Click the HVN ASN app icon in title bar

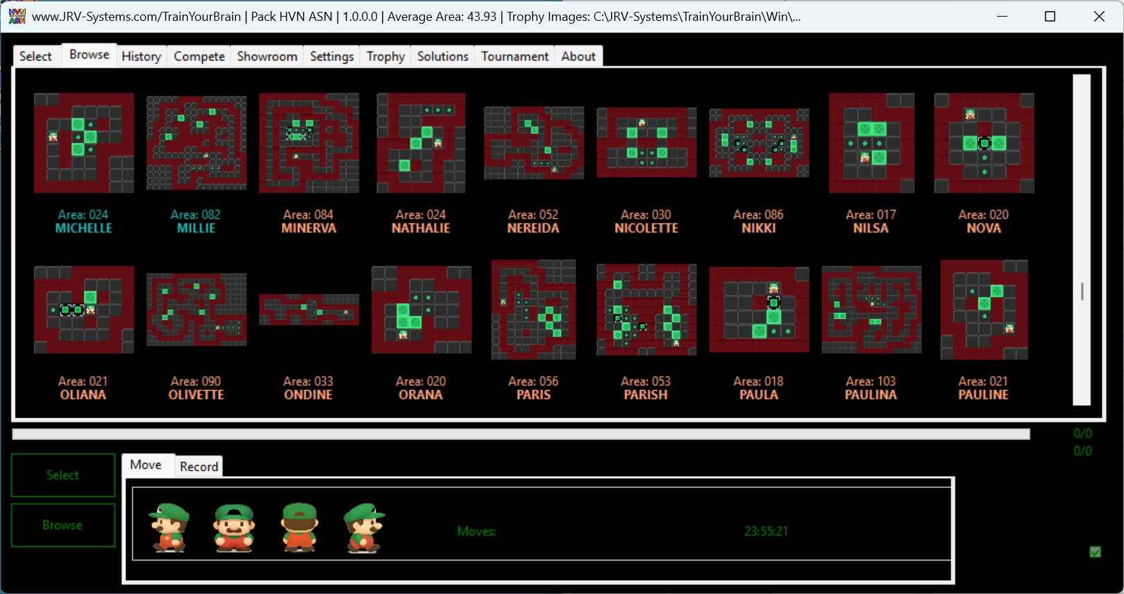[17, 16]
